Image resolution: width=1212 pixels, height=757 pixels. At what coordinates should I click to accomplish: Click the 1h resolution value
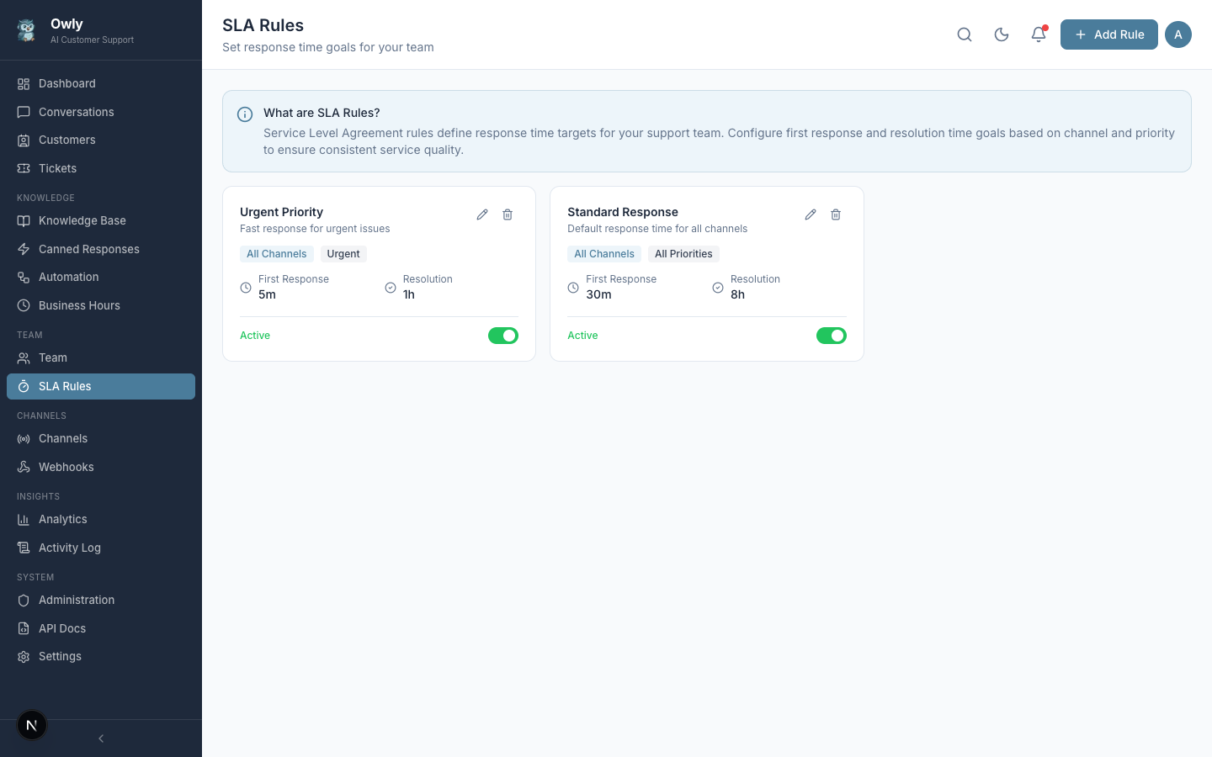click(x=409, y=294)
